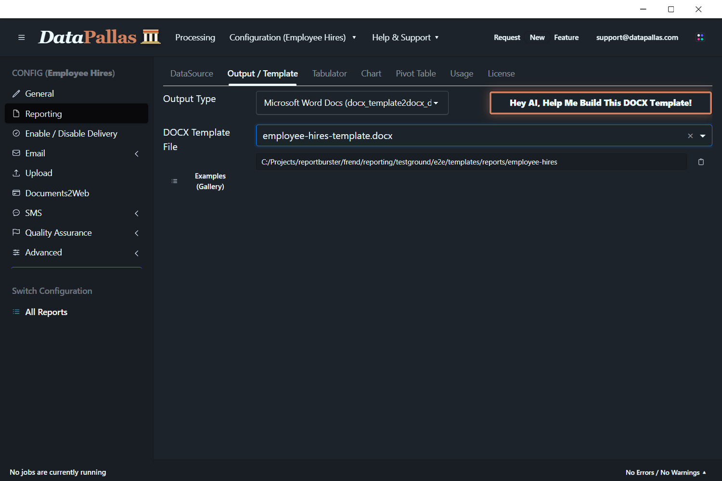Click the Documents2Web card icon

click(x=16, y=193)
